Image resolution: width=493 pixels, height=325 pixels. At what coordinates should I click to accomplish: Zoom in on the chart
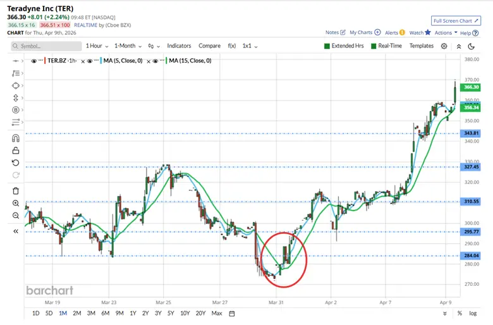pos(16,203)
